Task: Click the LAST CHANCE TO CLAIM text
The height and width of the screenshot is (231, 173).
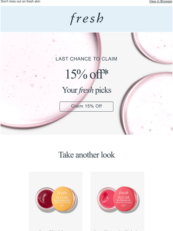Action: tap(86, 59)
